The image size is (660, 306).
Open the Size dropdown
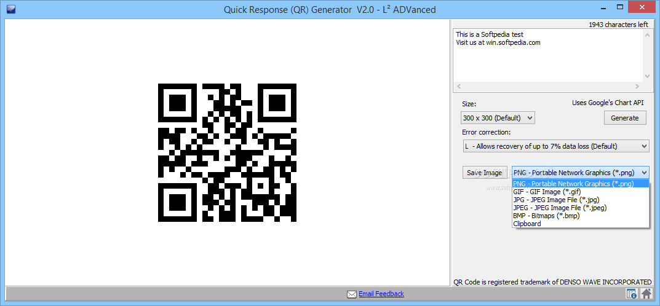[498, 118]
